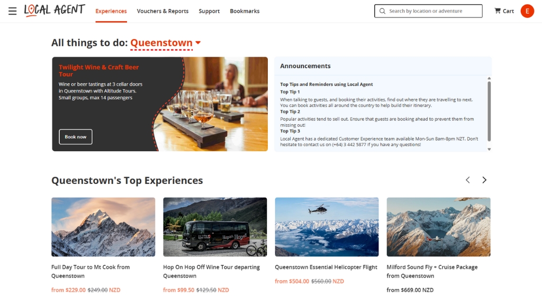This screenshot has height=296, width=542.
Task: Open the Mt Cook tour thumbnail
Action: click(x=103, y=227)
